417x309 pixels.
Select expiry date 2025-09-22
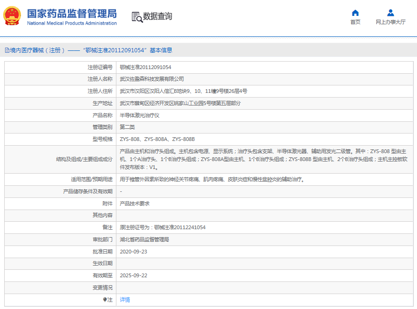coord(134,275)
